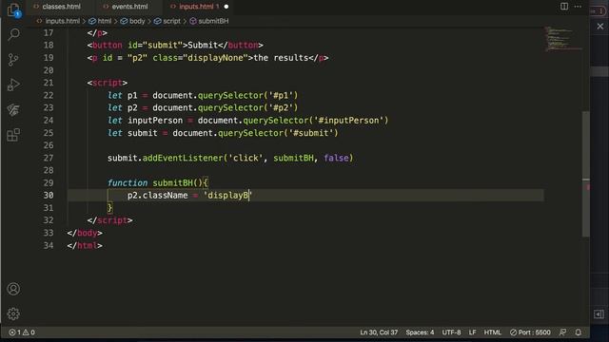Open the Manage gear settings icon
The width and height of the screenshot is (609, 342).
13,313
